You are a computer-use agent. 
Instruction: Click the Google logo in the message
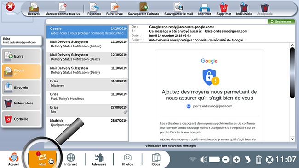[x=209, y=61]
